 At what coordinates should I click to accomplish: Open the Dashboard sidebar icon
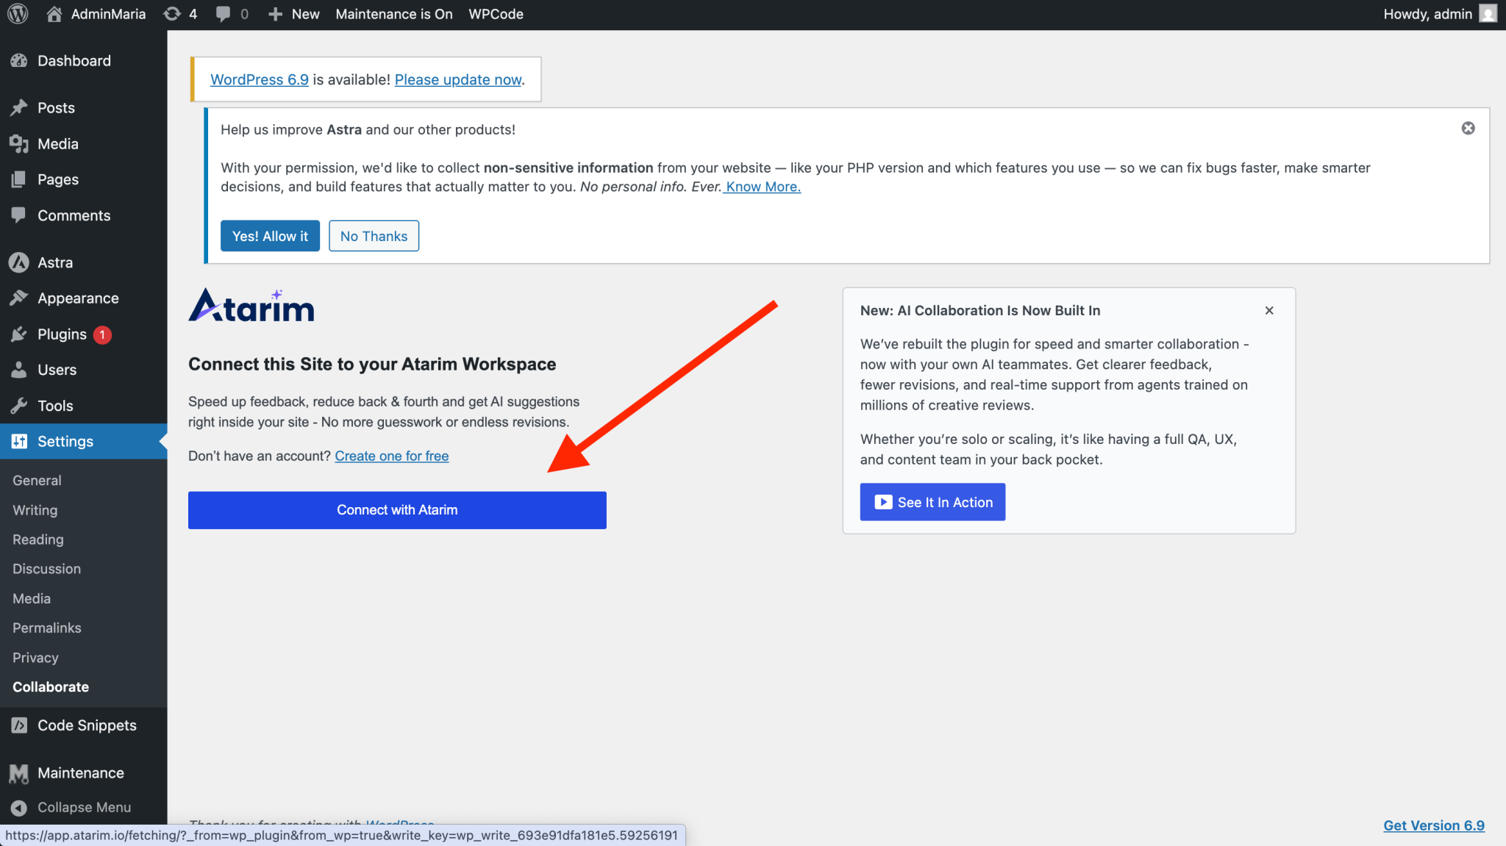point(19,61)
